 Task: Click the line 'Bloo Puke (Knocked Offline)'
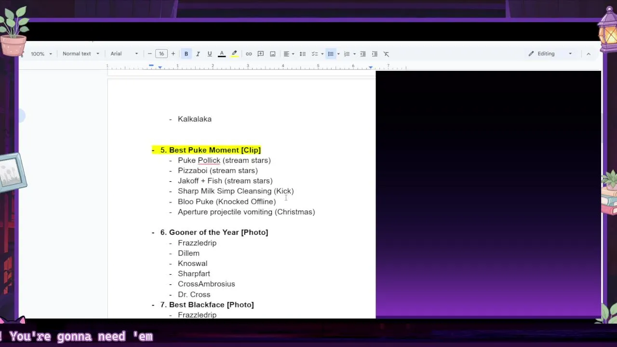click(227, 201)
